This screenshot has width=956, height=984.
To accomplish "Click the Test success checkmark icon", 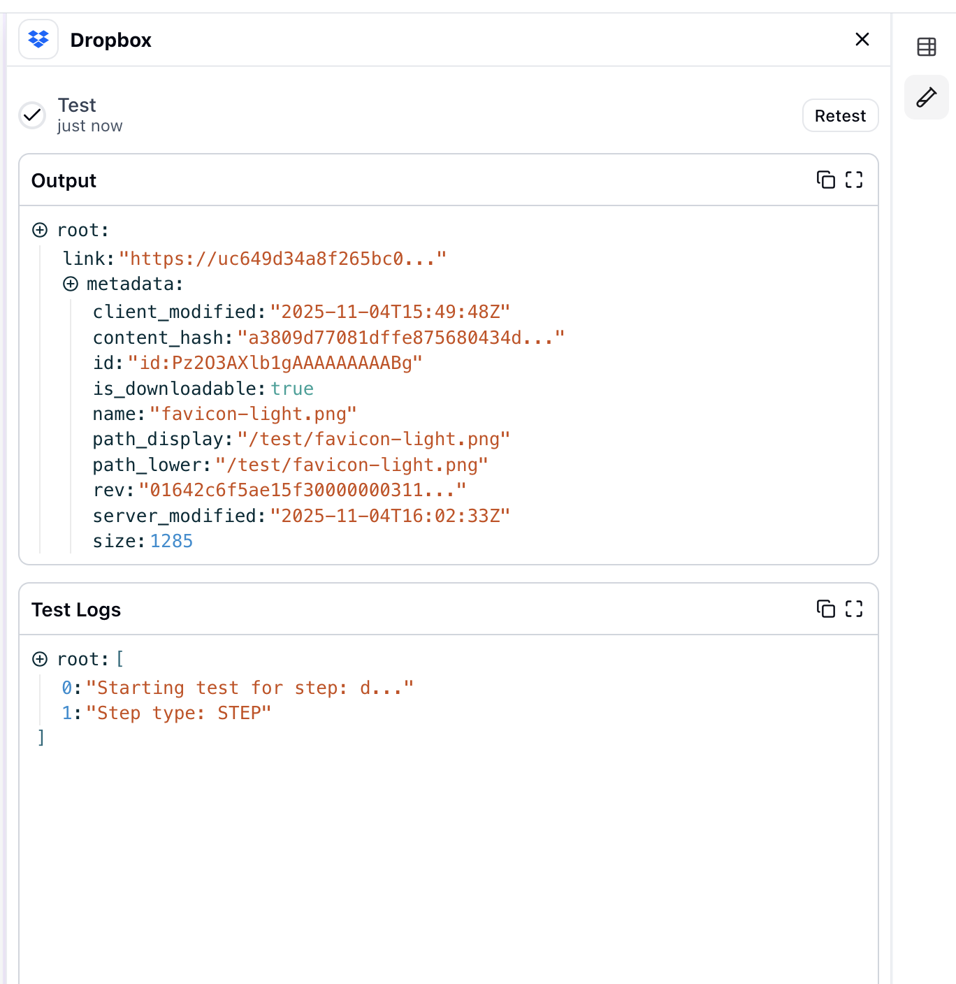I will [x=32, y=115].
